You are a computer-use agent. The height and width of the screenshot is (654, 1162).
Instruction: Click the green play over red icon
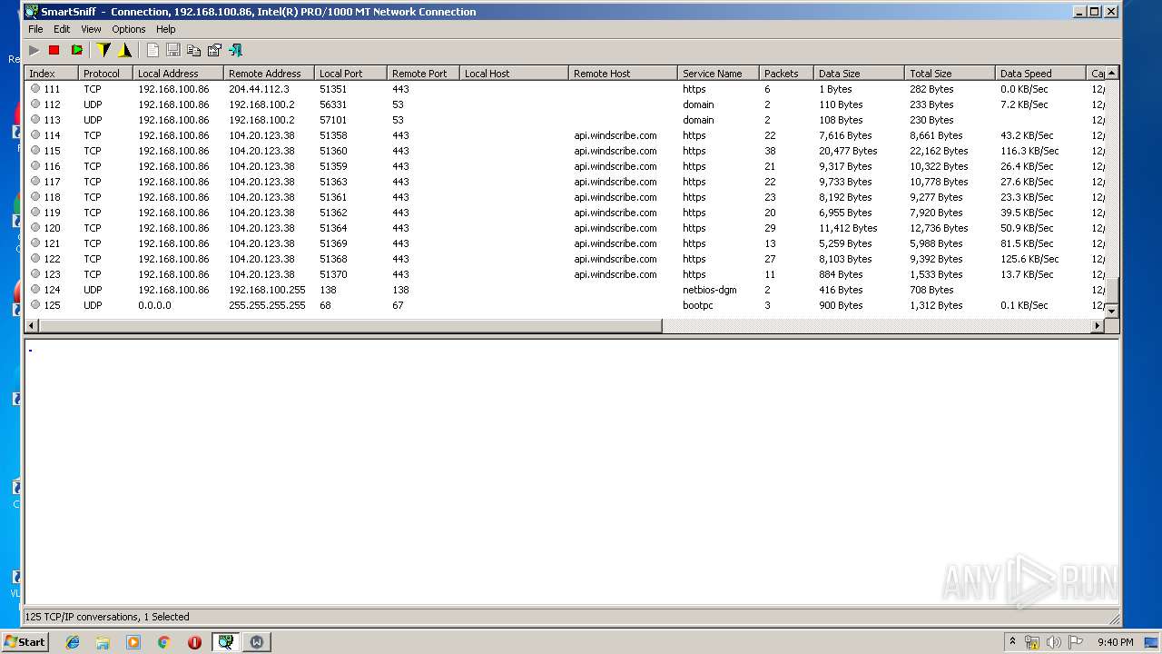pos(76,50)
